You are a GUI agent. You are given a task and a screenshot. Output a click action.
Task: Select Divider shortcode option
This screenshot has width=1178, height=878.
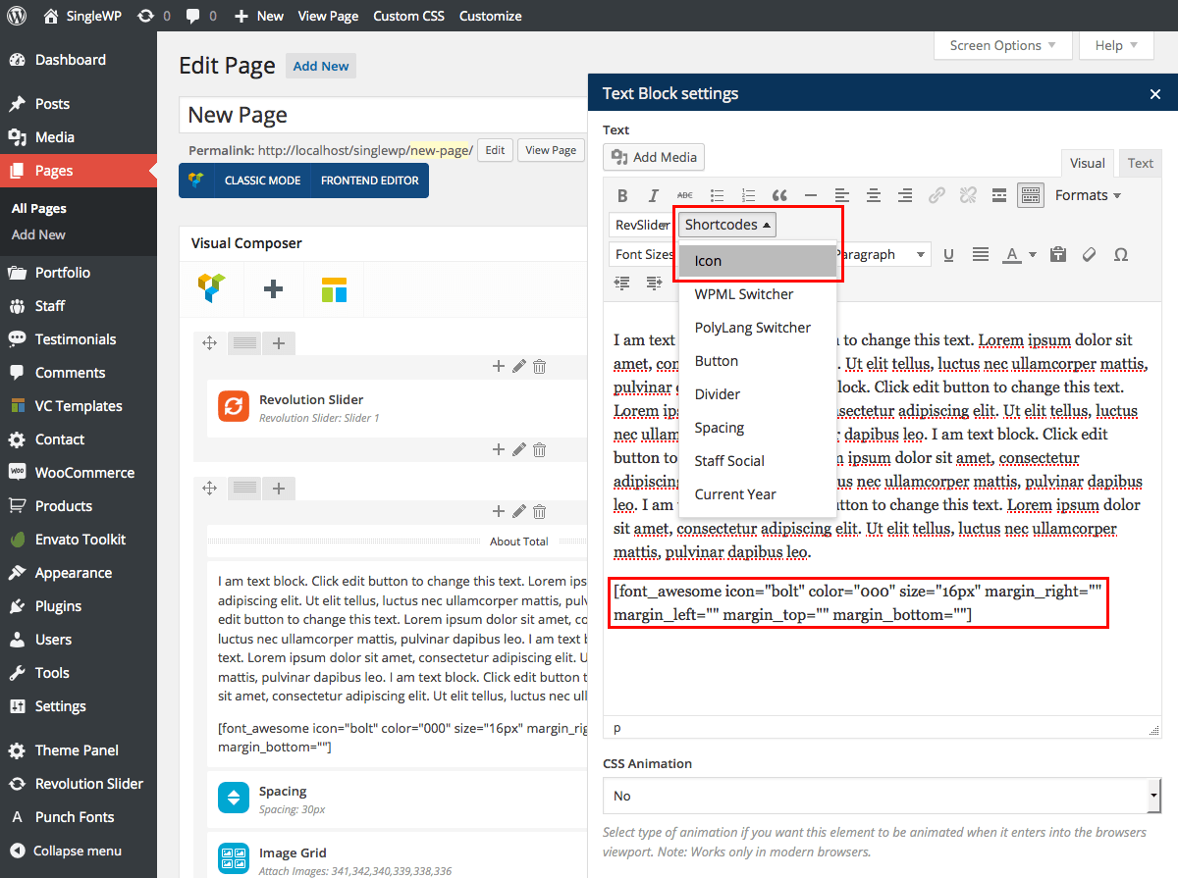tap(758, 394)
